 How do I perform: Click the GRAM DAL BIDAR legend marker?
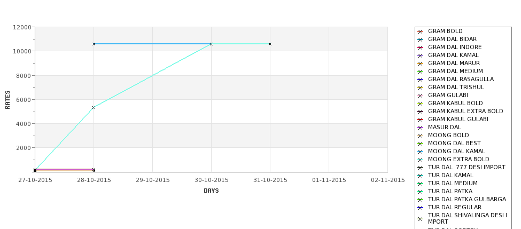point(421,40)
